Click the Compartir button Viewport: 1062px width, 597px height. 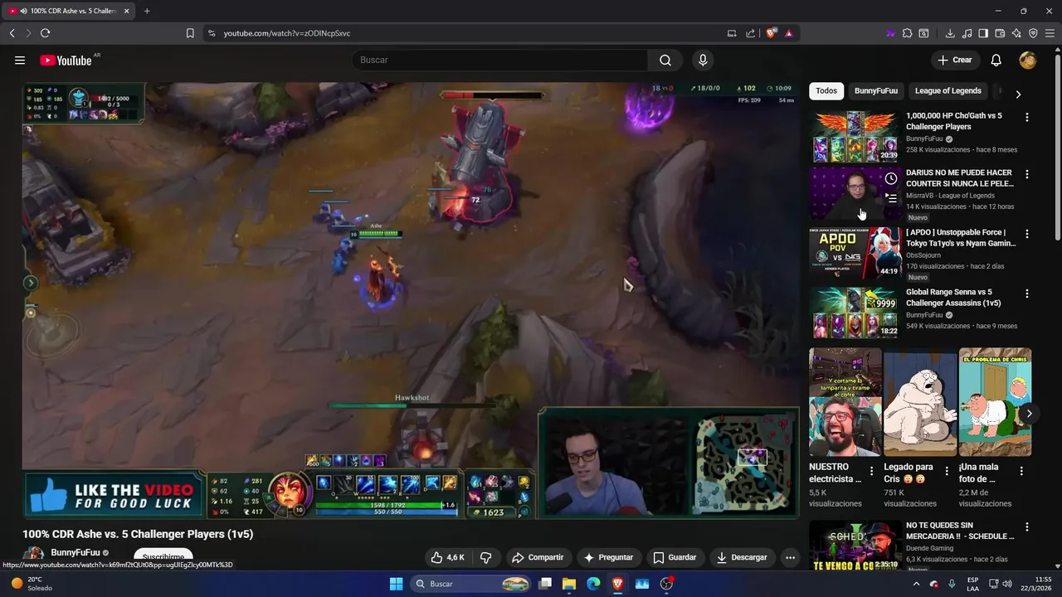pos(537,557)
